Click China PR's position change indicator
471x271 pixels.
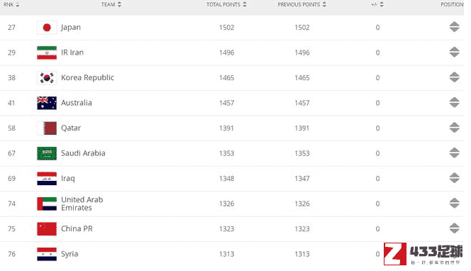[x=454, y=228]
